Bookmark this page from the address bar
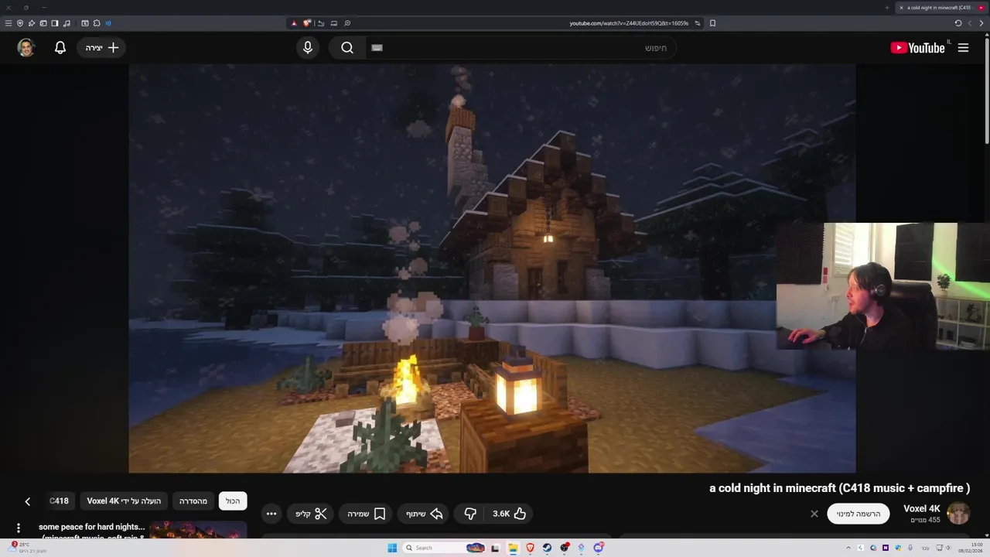990x557 pixels. [712, 23]
